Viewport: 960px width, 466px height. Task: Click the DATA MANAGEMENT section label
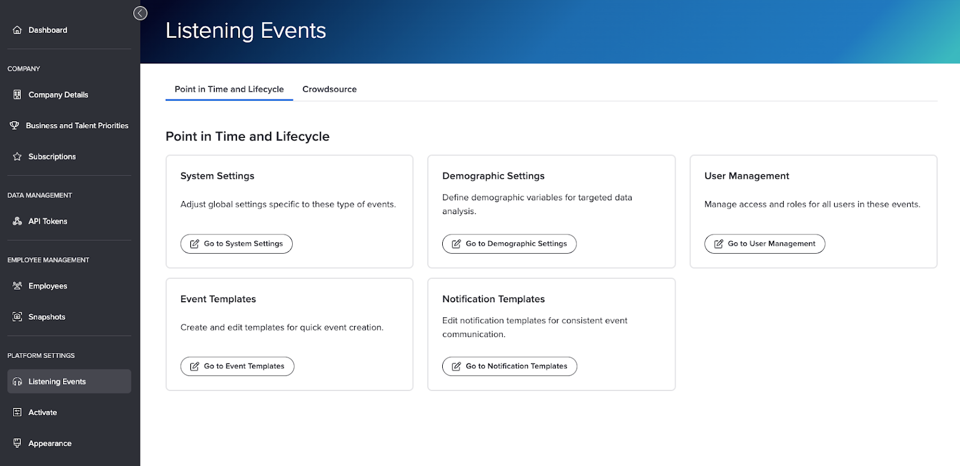40,196
